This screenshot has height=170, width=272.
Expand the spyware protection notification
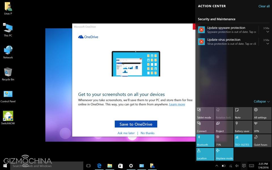(268, 32)
